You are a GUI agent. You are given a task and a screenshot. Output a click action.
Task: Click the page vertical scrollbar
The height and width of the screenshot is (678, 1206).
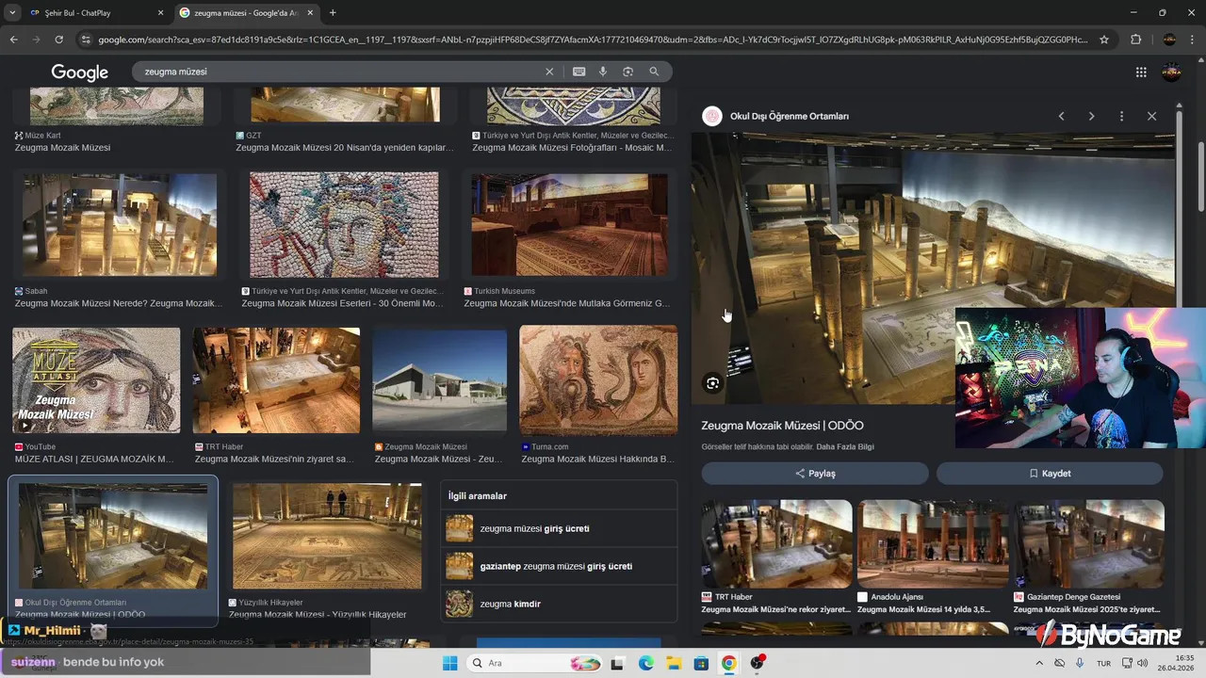(x=1200, y=176)
